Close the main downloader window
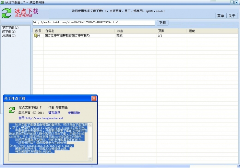This screenshot has width=240, height=168. coord(236,2)
